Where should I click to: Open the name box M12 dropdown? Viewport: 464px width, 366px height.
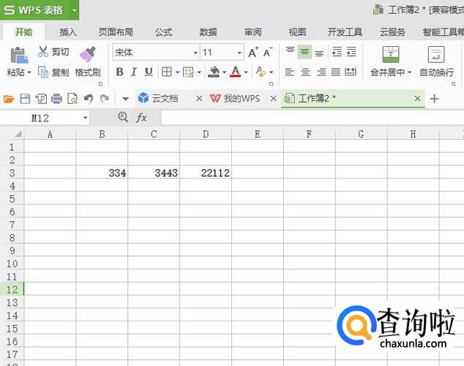tap(85, 118)
